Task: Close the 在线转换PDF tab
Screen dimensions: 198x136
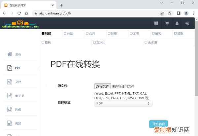Action: point(52,5)
